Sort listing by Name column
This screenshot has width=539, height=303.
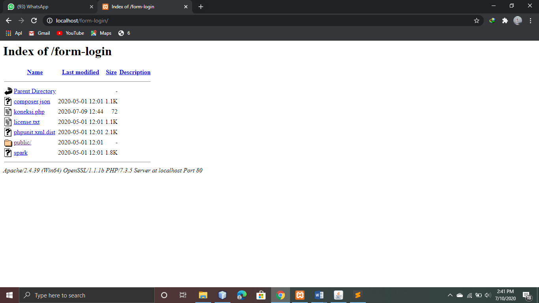[35, 72]
